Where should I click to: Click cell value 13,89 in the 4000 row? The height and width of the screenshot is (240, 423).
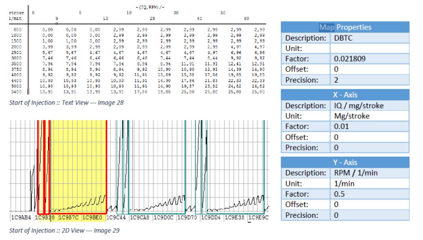tap(164, 75)
